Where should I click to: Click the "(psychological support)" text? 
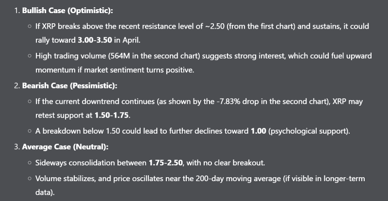coord(302,131)
